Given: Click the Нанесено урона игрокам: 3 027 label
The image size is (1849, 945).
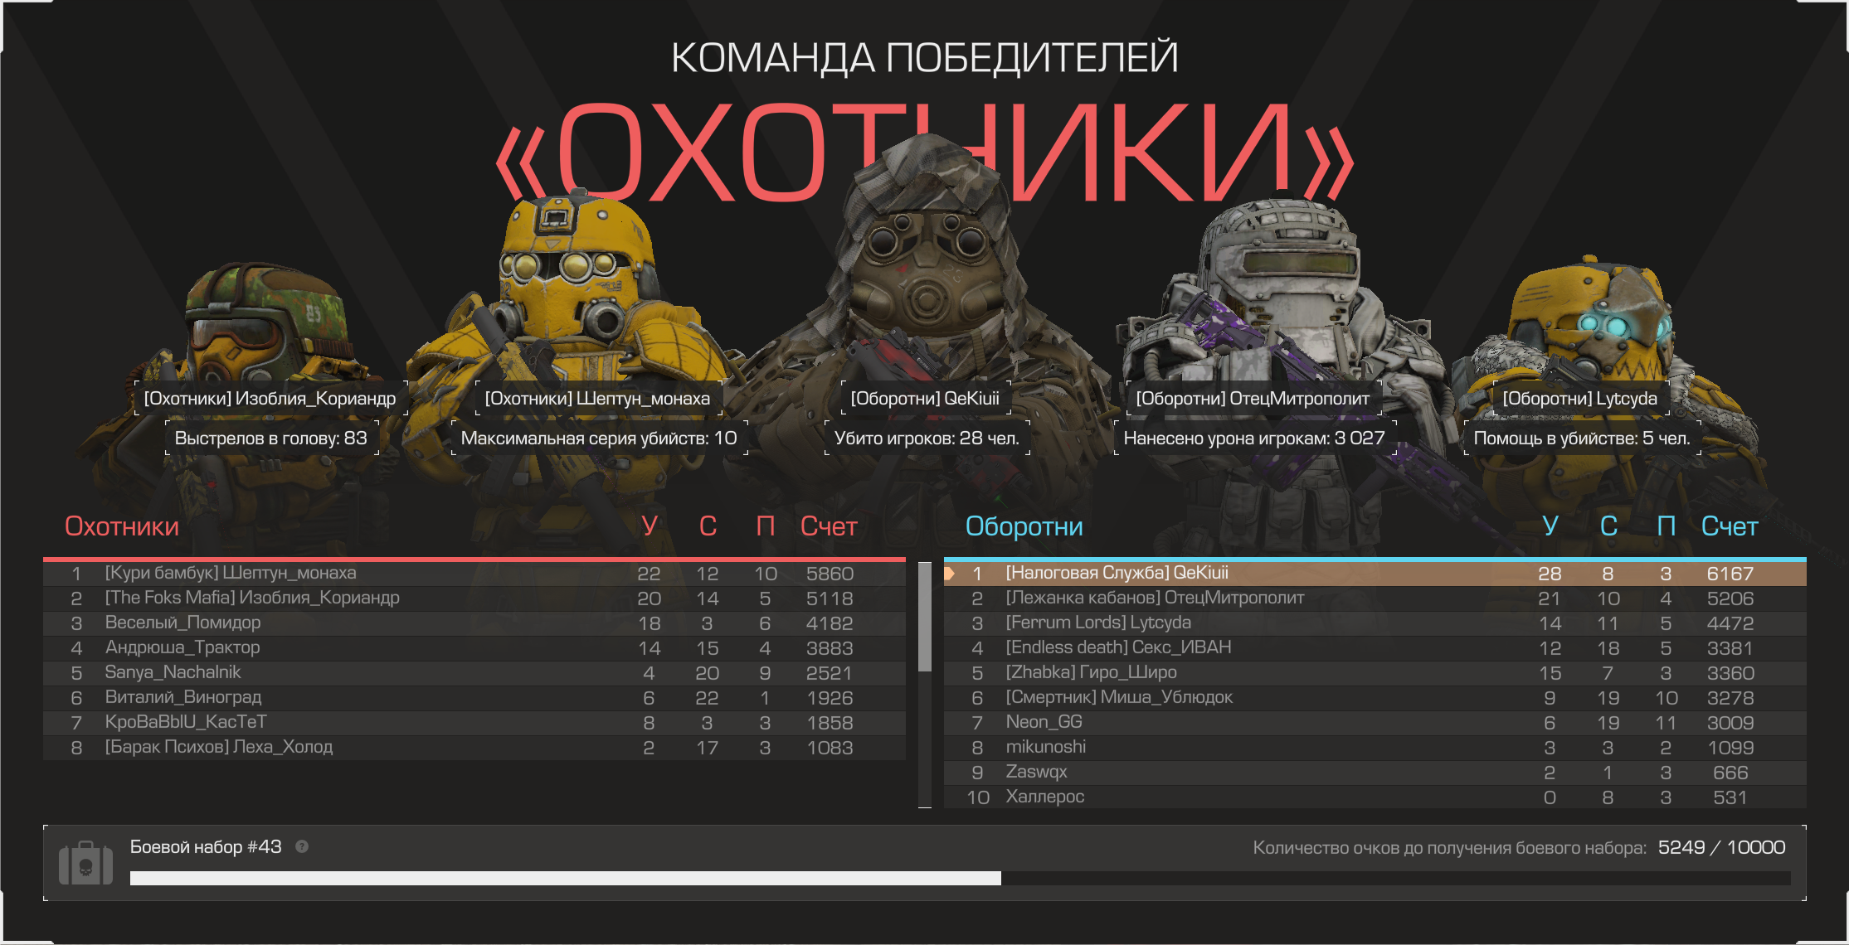Looking at the screenshot, I should pyautogui.click(x=1254, y=438).
